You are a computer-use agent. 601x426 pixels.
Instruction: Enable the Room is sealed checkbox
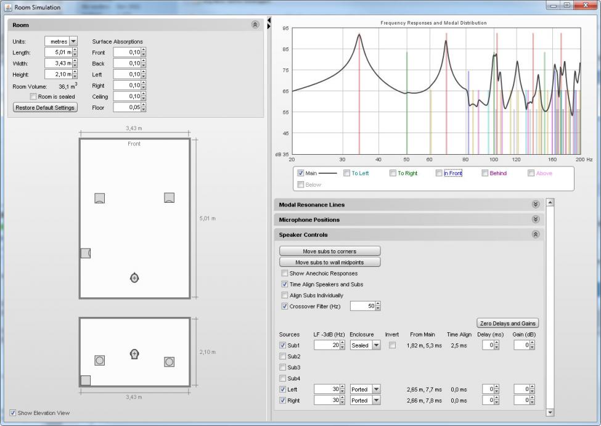pos(33,97)
